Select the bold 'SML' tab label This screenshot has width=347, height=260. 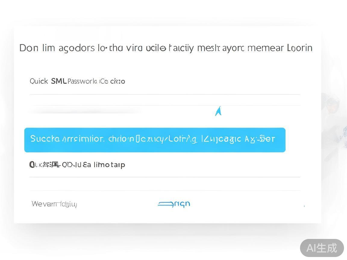(x=59, y=81)
